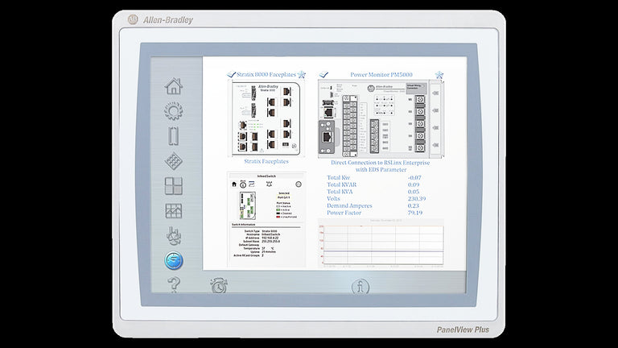Image resolution: width=618 pixels, height=348 pixels.
Task: Click the checkmark icon beside Power Monitor PM5000
Action: (324, 74)
